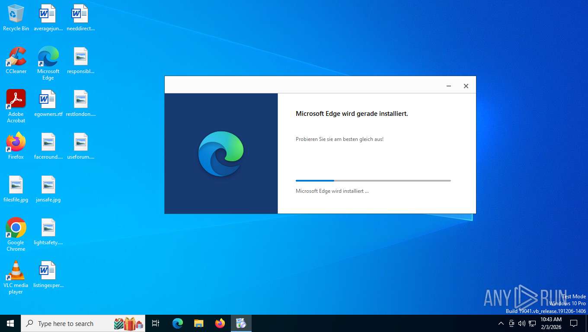Image resolution: width=588 pixels, height=332 pixels.
Task: Select filesfile.jpg on the desktop
Action: 16,189
